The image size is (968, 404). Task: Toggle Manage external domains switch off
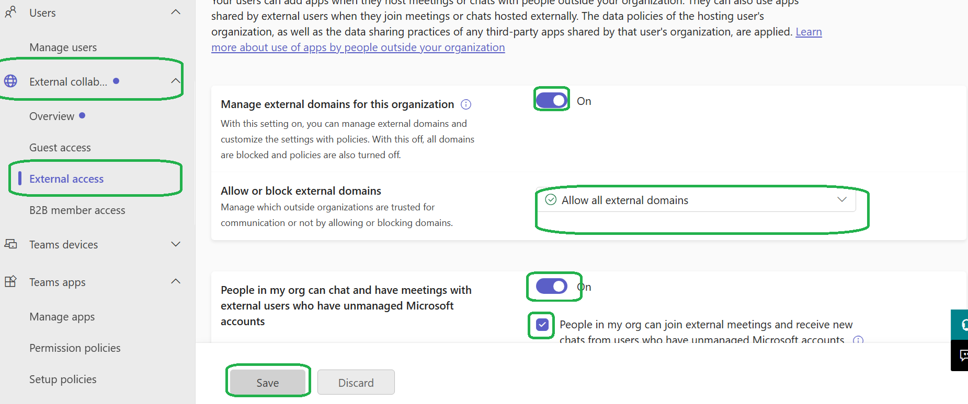click(x=552, y=100)
